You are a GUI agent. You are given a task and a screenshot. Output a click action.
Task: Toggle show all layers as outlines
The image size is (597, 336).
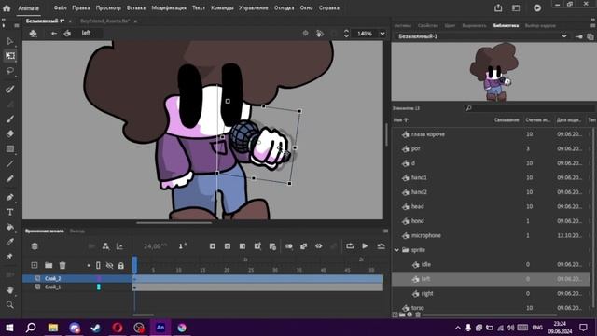coord(98,265)
